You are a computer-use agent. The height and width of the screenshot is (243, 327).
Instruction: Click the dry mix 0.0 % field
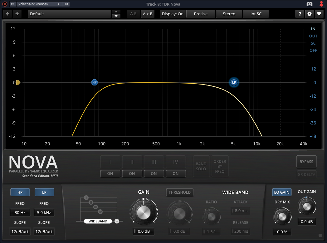click(x=282, y=232)
